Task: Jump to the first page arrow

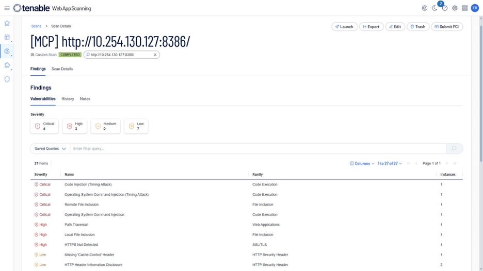Action: 409,163
